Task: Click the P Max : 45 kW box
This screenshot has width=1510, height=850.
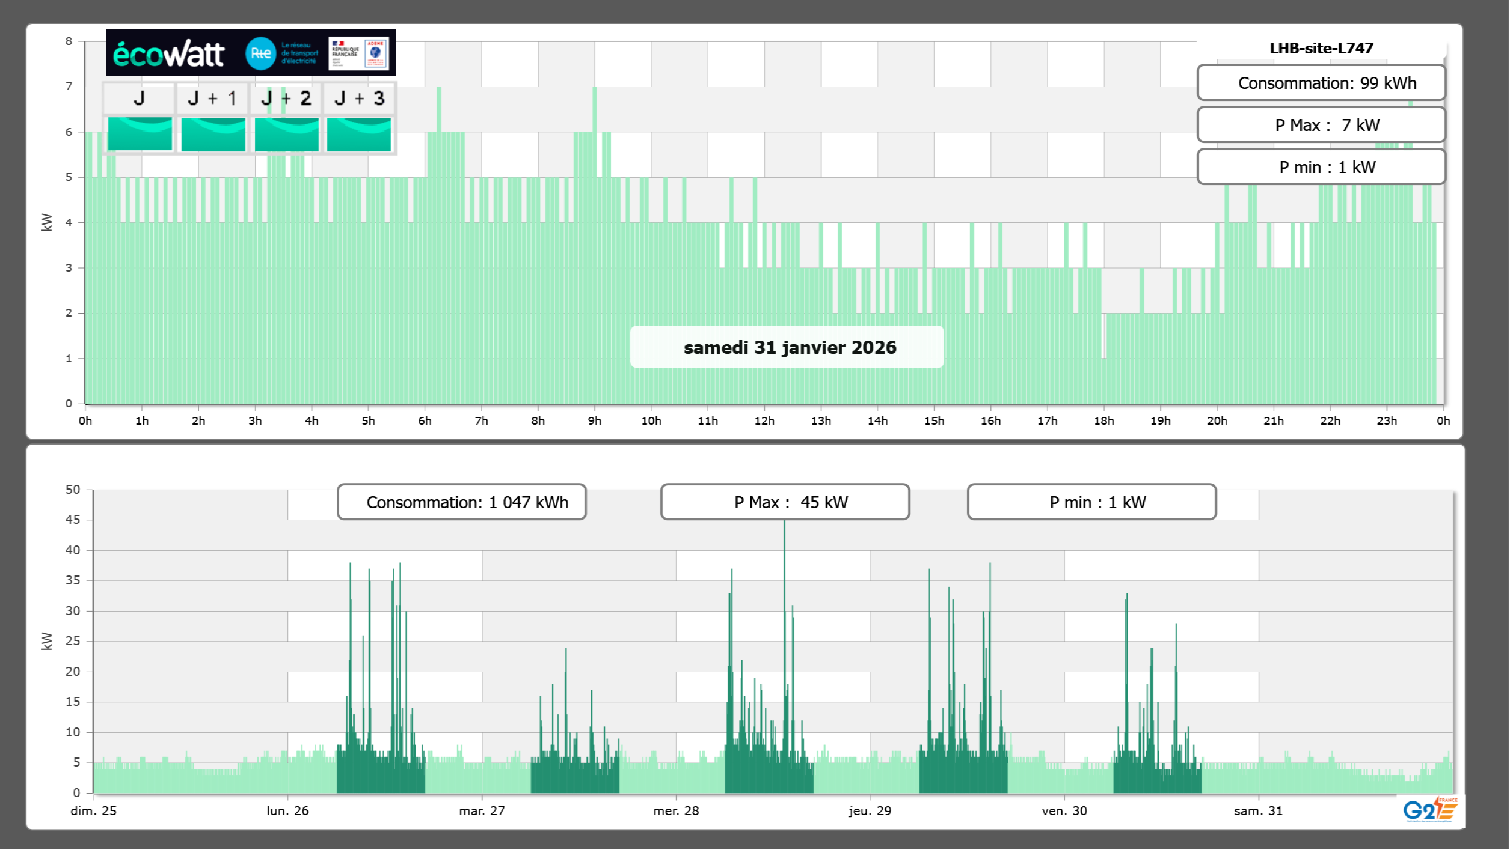Action: tap(785, 502)
